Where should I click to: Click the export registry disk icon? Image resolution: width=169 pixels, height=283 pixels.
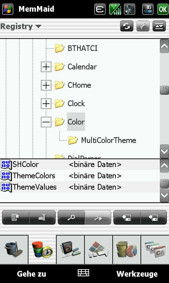127,217
